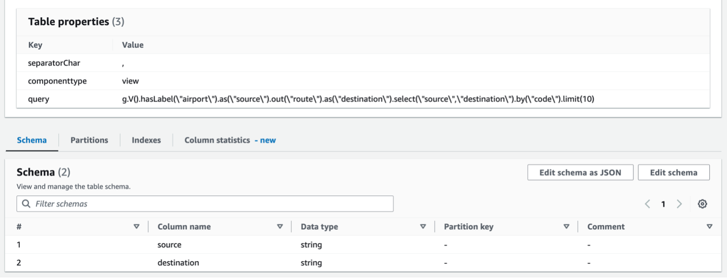The image size is (727, 279).
Task: Click the Schema (2) section heading
Action: pyautogui.click(x=43, y=172)
